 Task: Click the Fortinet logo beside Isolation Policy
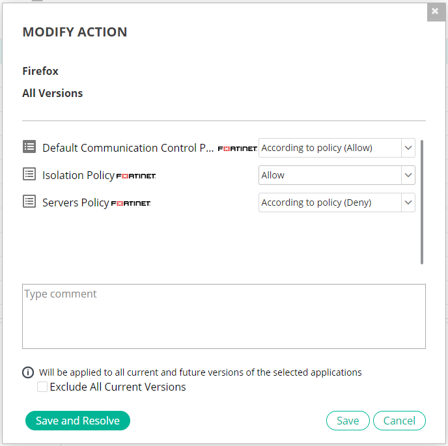pos(136,176)
